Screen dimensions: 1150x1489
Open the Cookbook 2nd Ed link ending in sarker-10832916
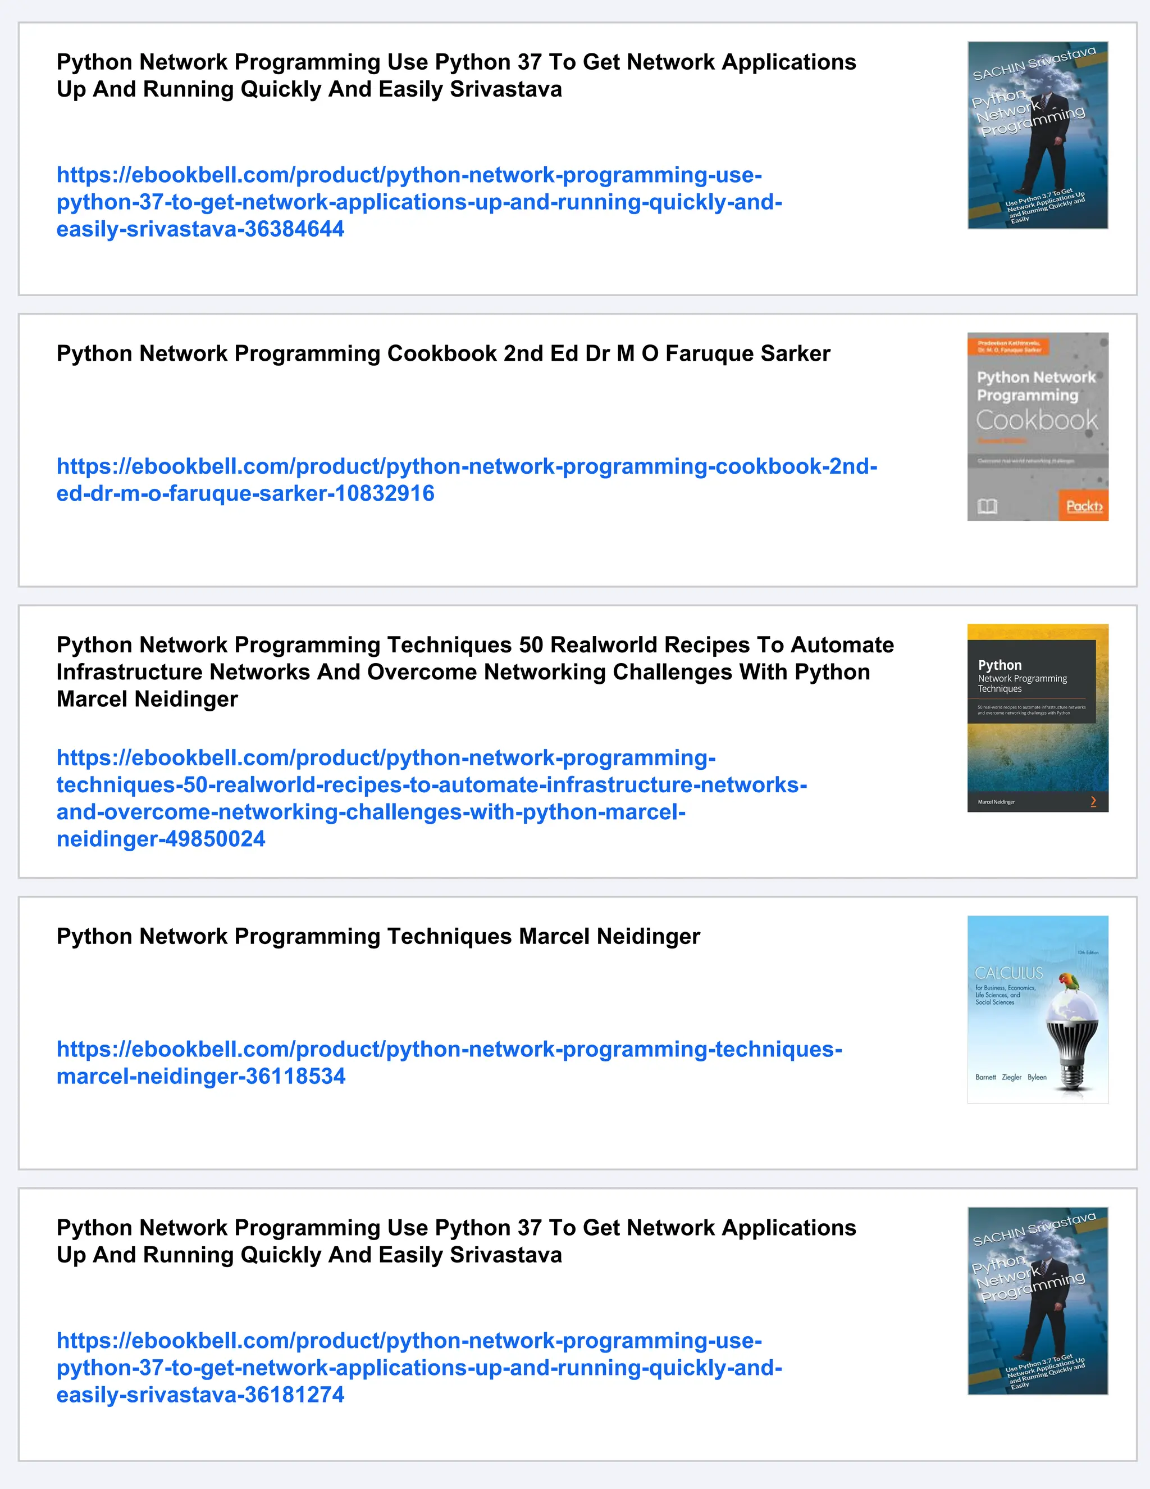pyautogui.click(x=467, y=480)
